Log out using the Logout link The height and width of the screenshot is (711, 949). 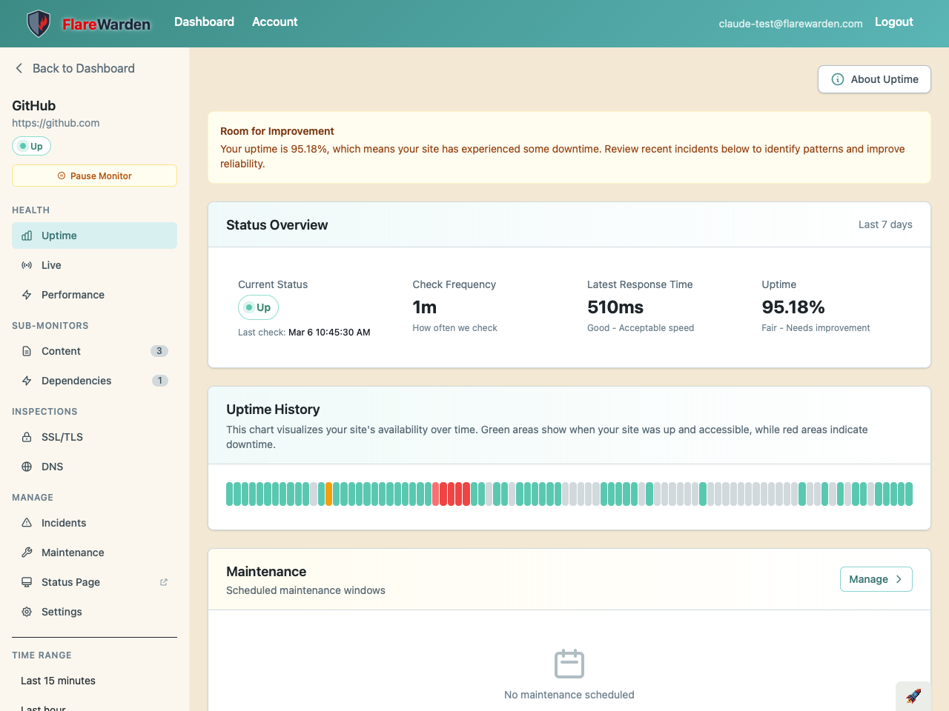tap(893, 22)
